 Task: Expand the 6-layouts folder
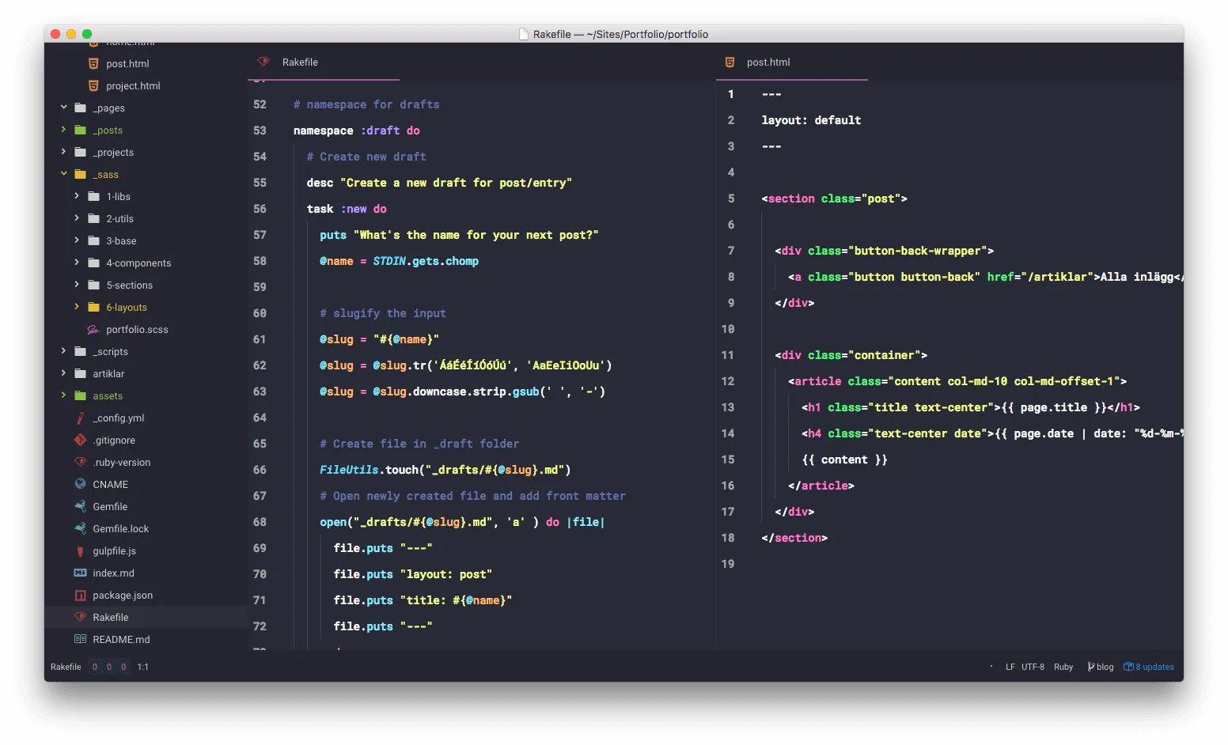click(77, 307)
